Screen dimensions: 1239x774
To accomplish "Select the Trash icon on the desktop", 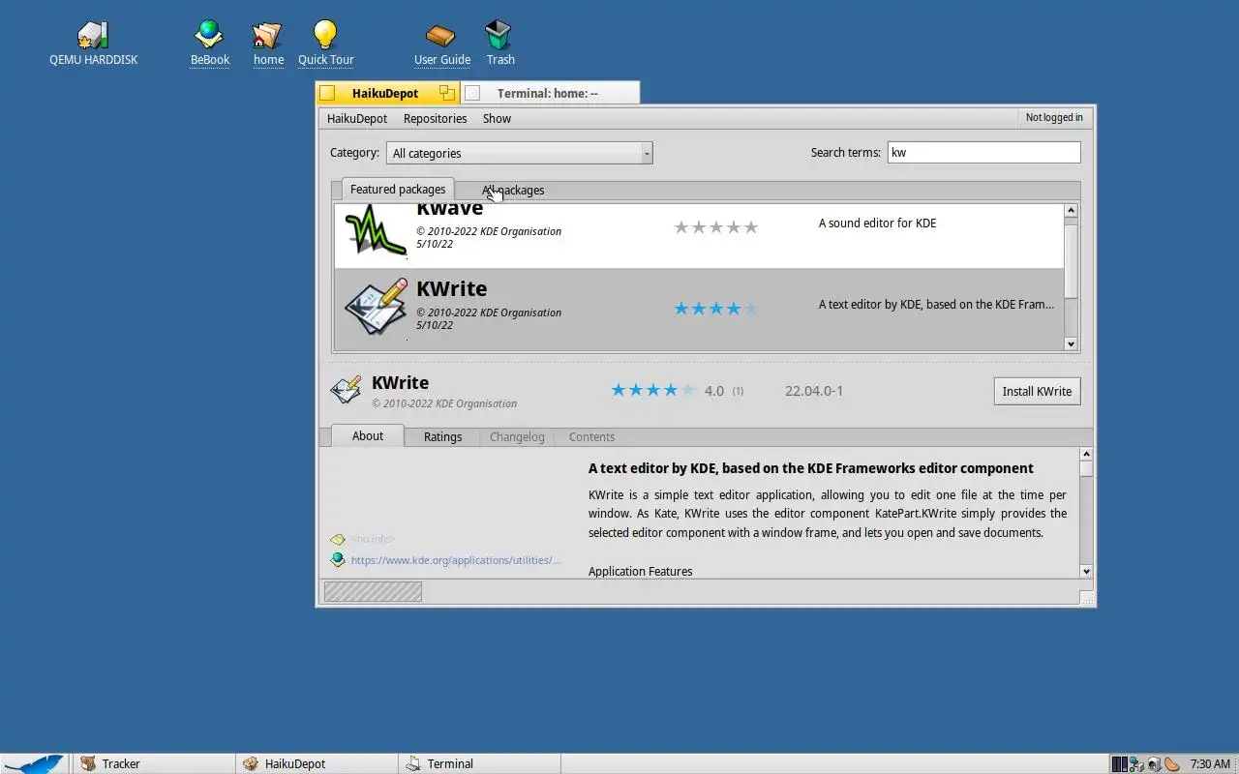I will coord(499,36).
